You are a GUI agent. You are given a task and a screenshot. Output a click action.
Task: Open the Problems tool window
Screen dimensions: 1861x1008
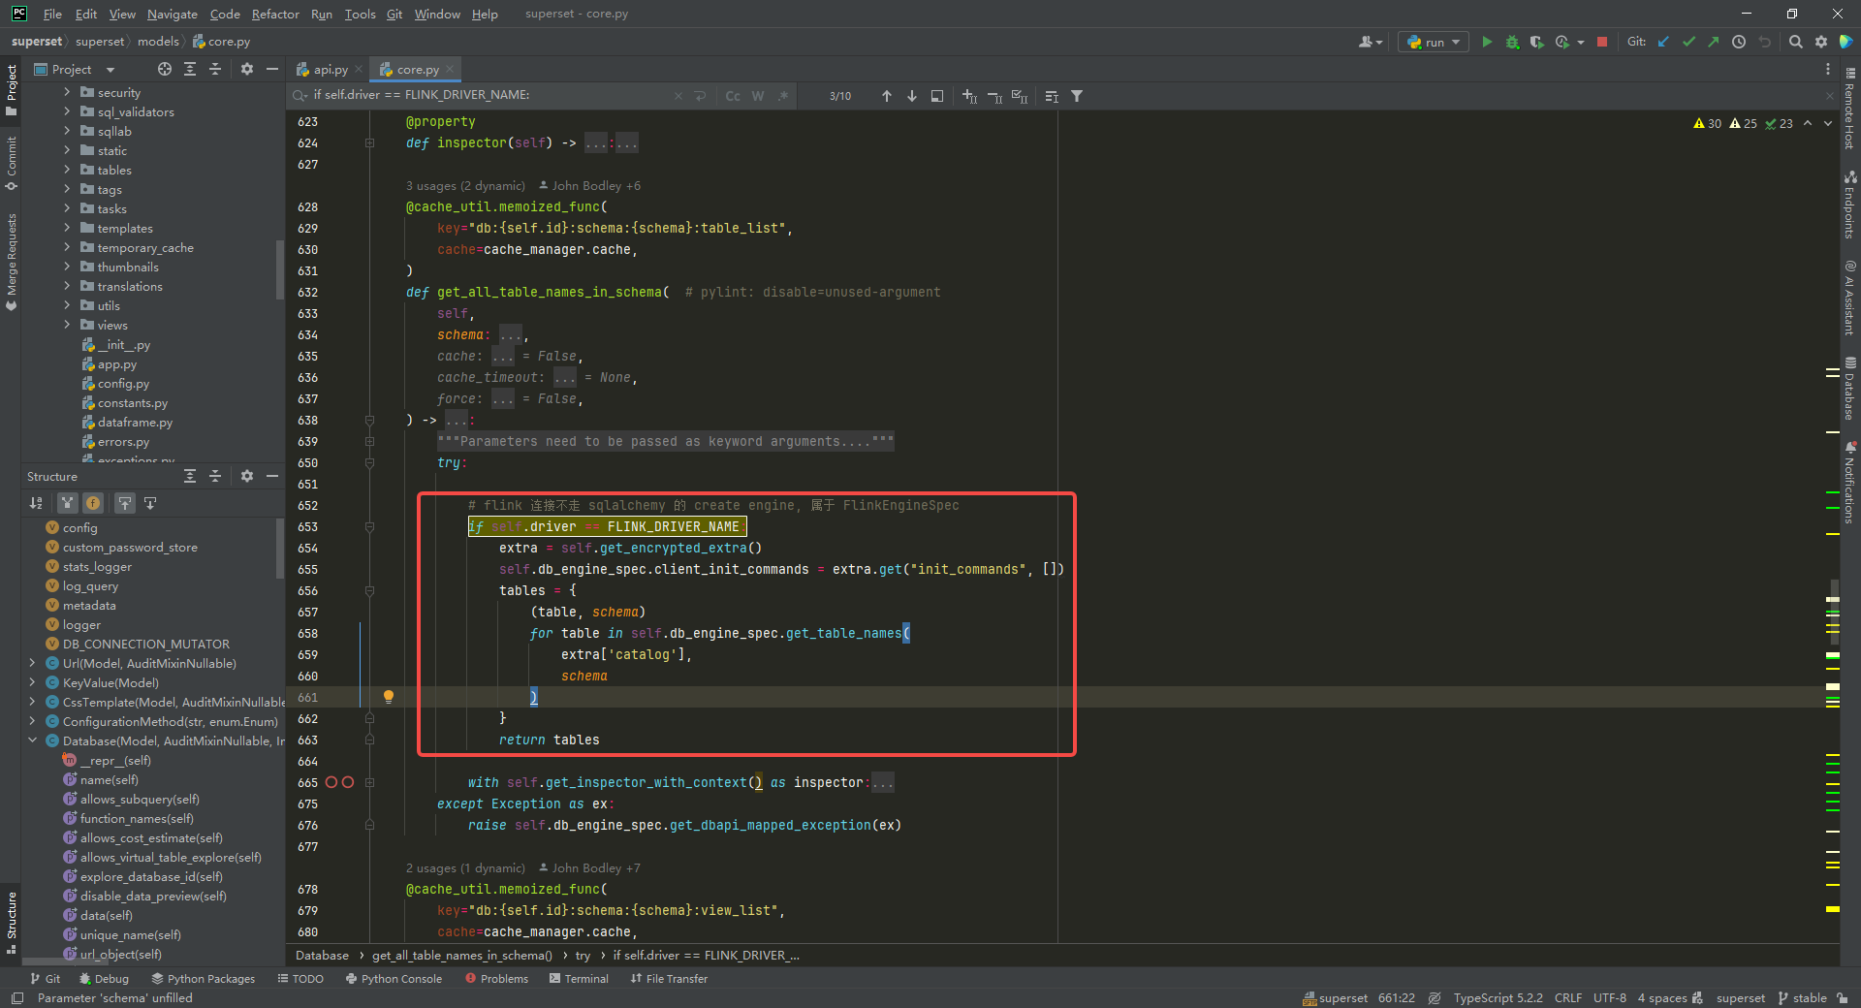[x=497, y=979]
